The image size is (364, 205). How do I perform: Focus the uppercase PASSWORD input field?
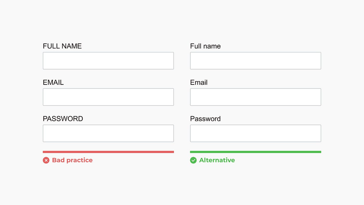pyautogui.click(x=108, y=133)
